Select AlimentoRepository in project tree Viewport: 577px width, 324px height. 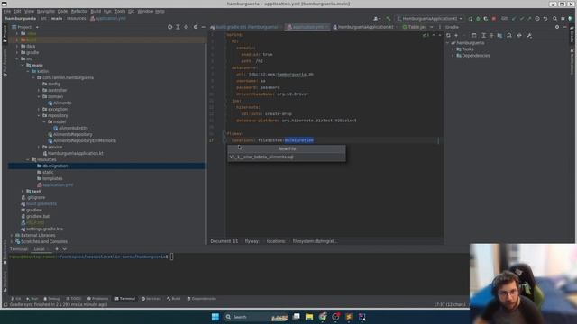click(x=72, y=134)
